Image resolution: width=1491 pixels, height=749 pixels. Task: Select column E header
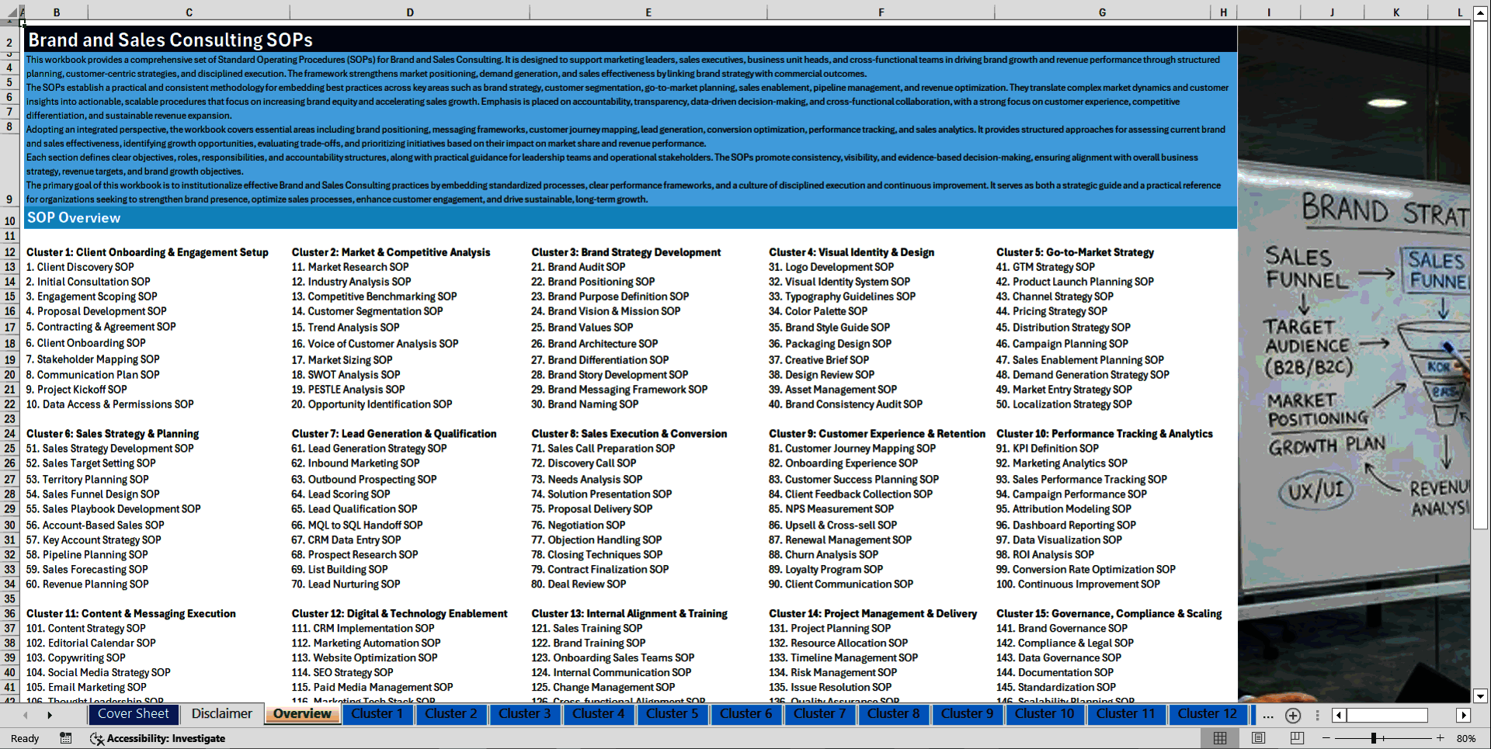coord(648,12)
